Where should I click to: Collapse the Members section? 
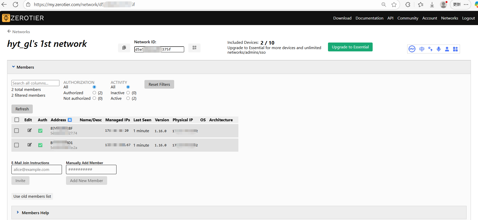pyautogui.click(x=13, y=67)
